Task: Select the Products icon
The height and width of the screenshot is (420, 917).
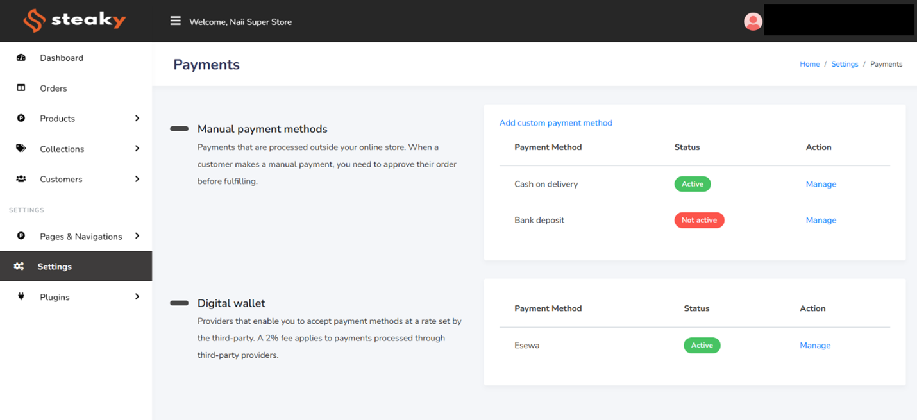Action: click(21, 118)
